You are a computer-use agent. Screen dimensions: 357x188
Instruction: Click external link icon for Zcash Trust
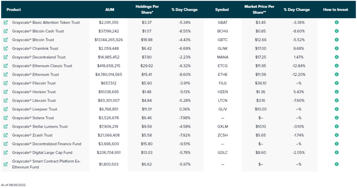click(x=6, y=135)
